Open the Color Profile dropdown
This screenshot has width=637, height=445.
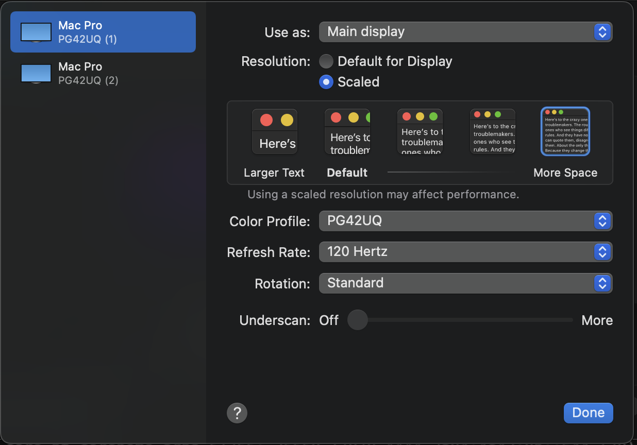465,221
